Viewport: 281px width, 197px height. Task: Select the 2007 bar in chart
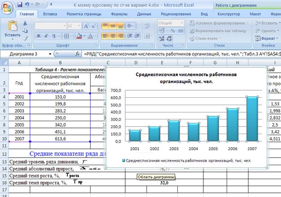pyautogui.click(x=252, y=119)
